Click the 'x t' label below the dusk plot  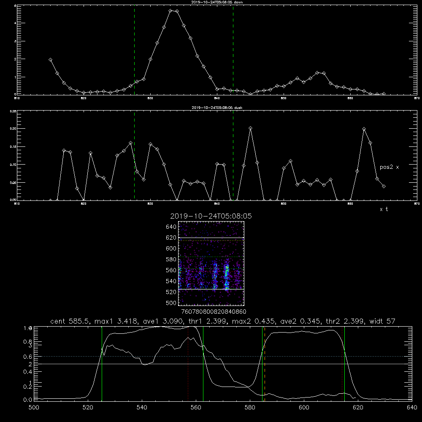[384, 209]
